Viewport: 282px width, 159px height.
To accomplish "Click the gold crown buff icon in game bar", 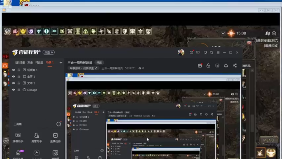I will point(23,31).
